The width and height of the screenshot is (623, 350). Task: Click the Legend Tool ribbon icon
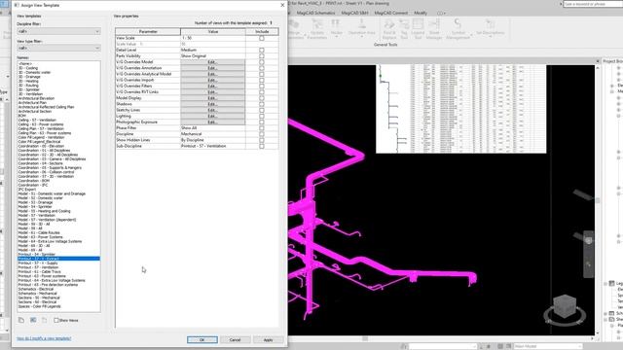coord(418,29)
